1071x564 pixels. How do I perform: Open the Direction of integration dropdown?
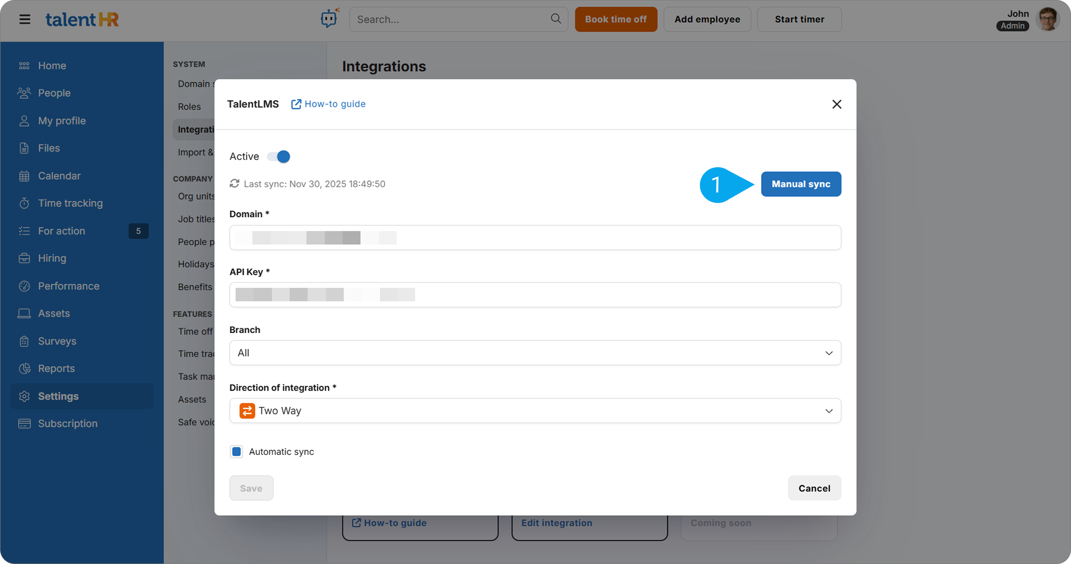535,411
